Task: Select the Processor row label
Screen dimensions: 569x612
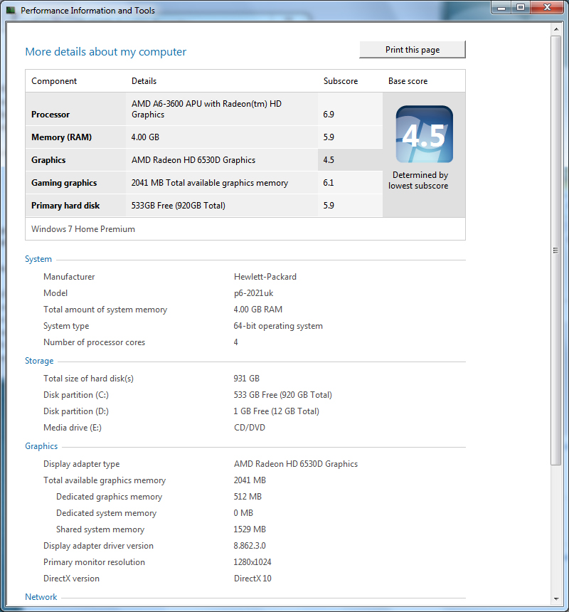Action: point(50,115)
